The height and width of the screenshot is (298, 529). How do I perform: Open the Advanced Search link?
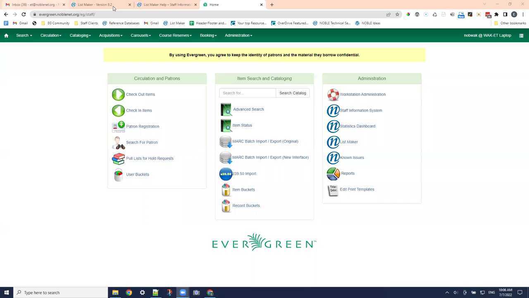248,109
